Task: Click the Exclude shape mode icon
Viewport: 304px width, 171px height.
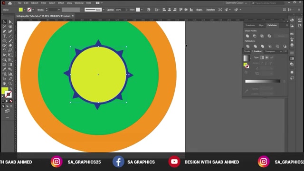Action: click(269, 36)
